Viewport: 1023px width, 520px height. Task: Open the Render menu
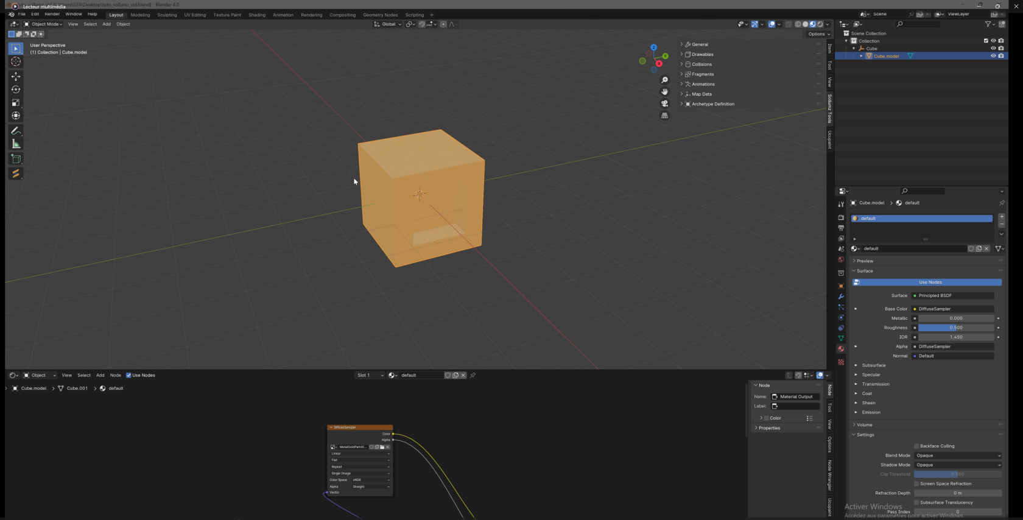[52, 14]
